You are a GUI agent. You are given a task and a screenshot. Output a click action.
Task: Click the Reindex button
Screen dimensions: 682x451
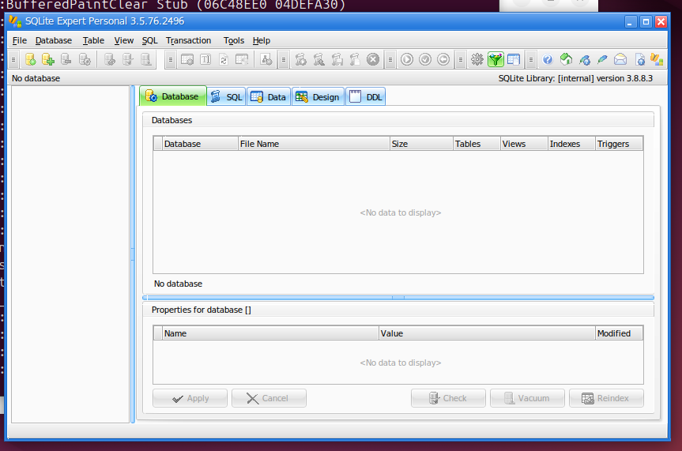[606, 398]
